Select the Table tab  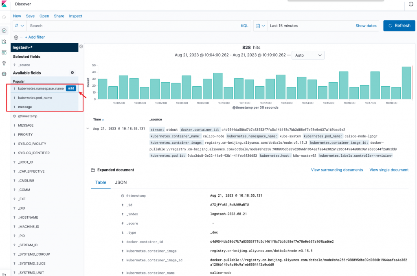pos(101,182)
